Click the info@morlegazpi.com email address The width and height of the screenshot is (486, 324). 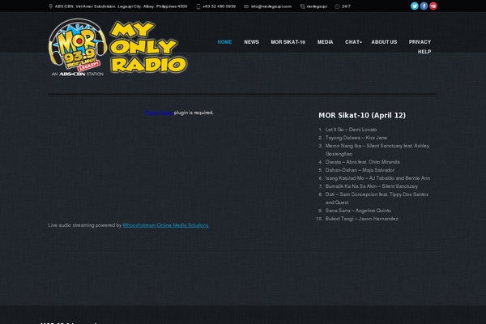point(271,6)
